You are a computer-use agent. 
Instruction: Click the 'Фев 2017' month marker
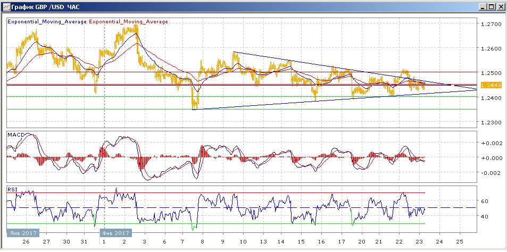click(x=116, y=233)
